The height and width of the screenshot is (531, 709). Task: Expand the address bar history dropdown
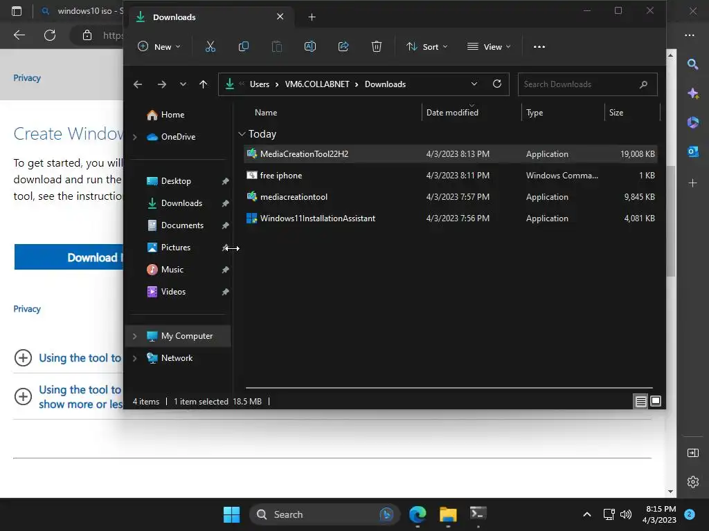tap(474, 84)
